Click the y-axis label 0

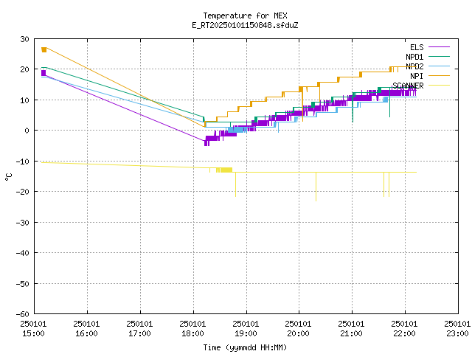tap(27, 131)
